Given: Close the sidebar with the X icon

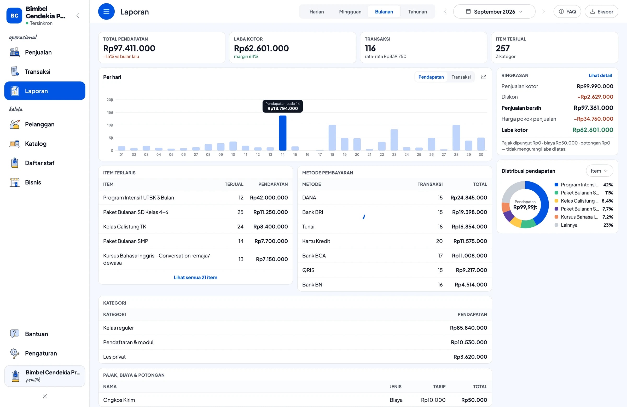Looking at the screenshot, I should click(45, 396).
